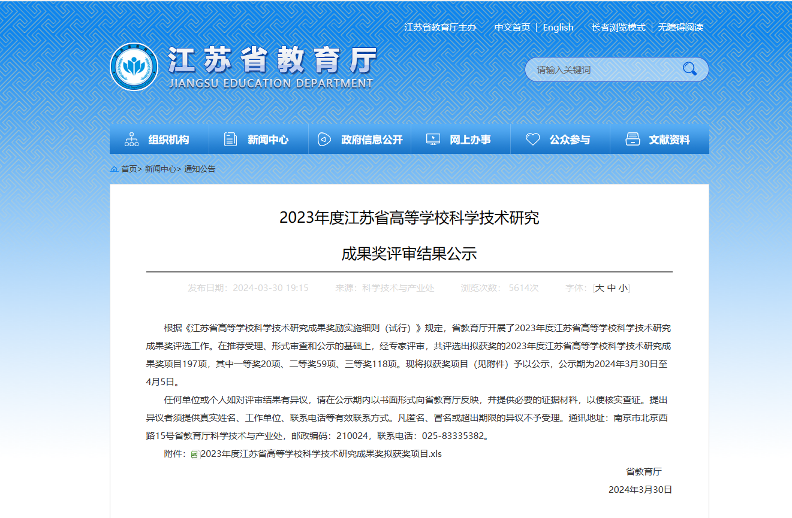
Task: Click the magnifier search icon
Action: pyautogui.click(x=689, y=69)
